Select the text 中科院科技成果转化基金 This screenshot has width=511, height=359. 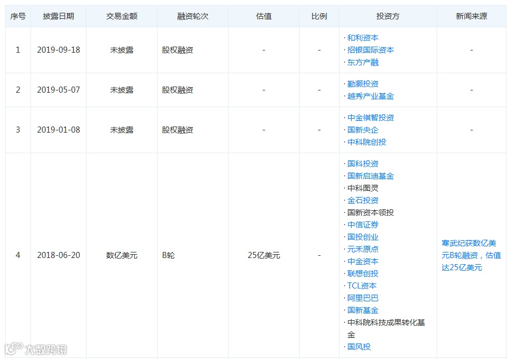386,328
